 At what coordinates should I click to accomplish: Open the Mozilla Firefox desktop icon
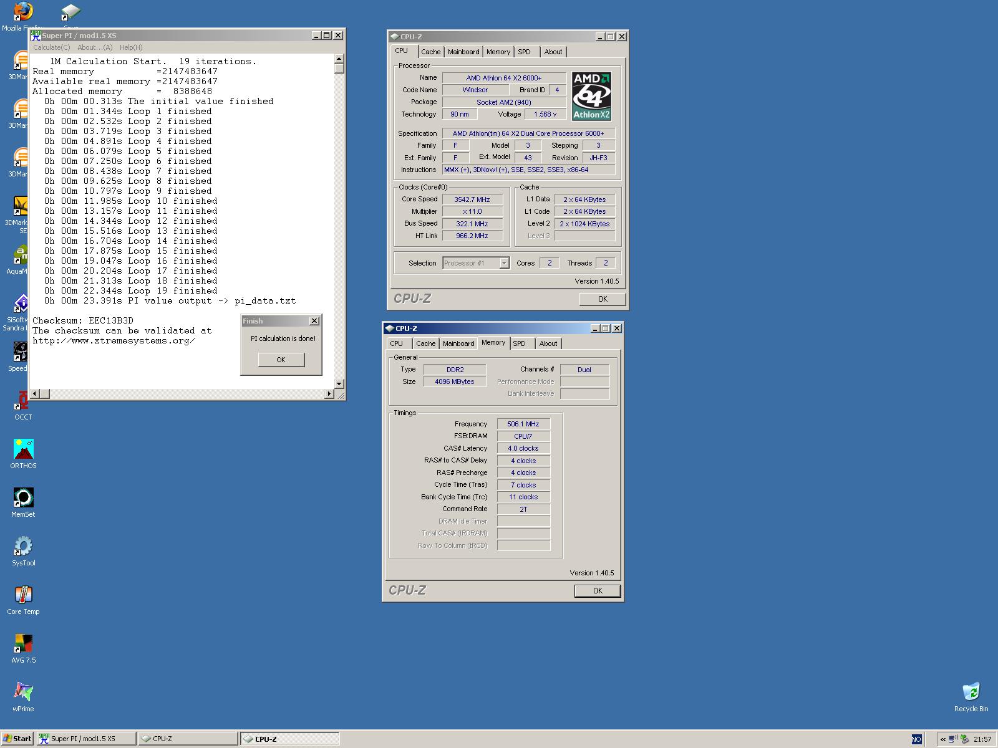tap(22, 12)
